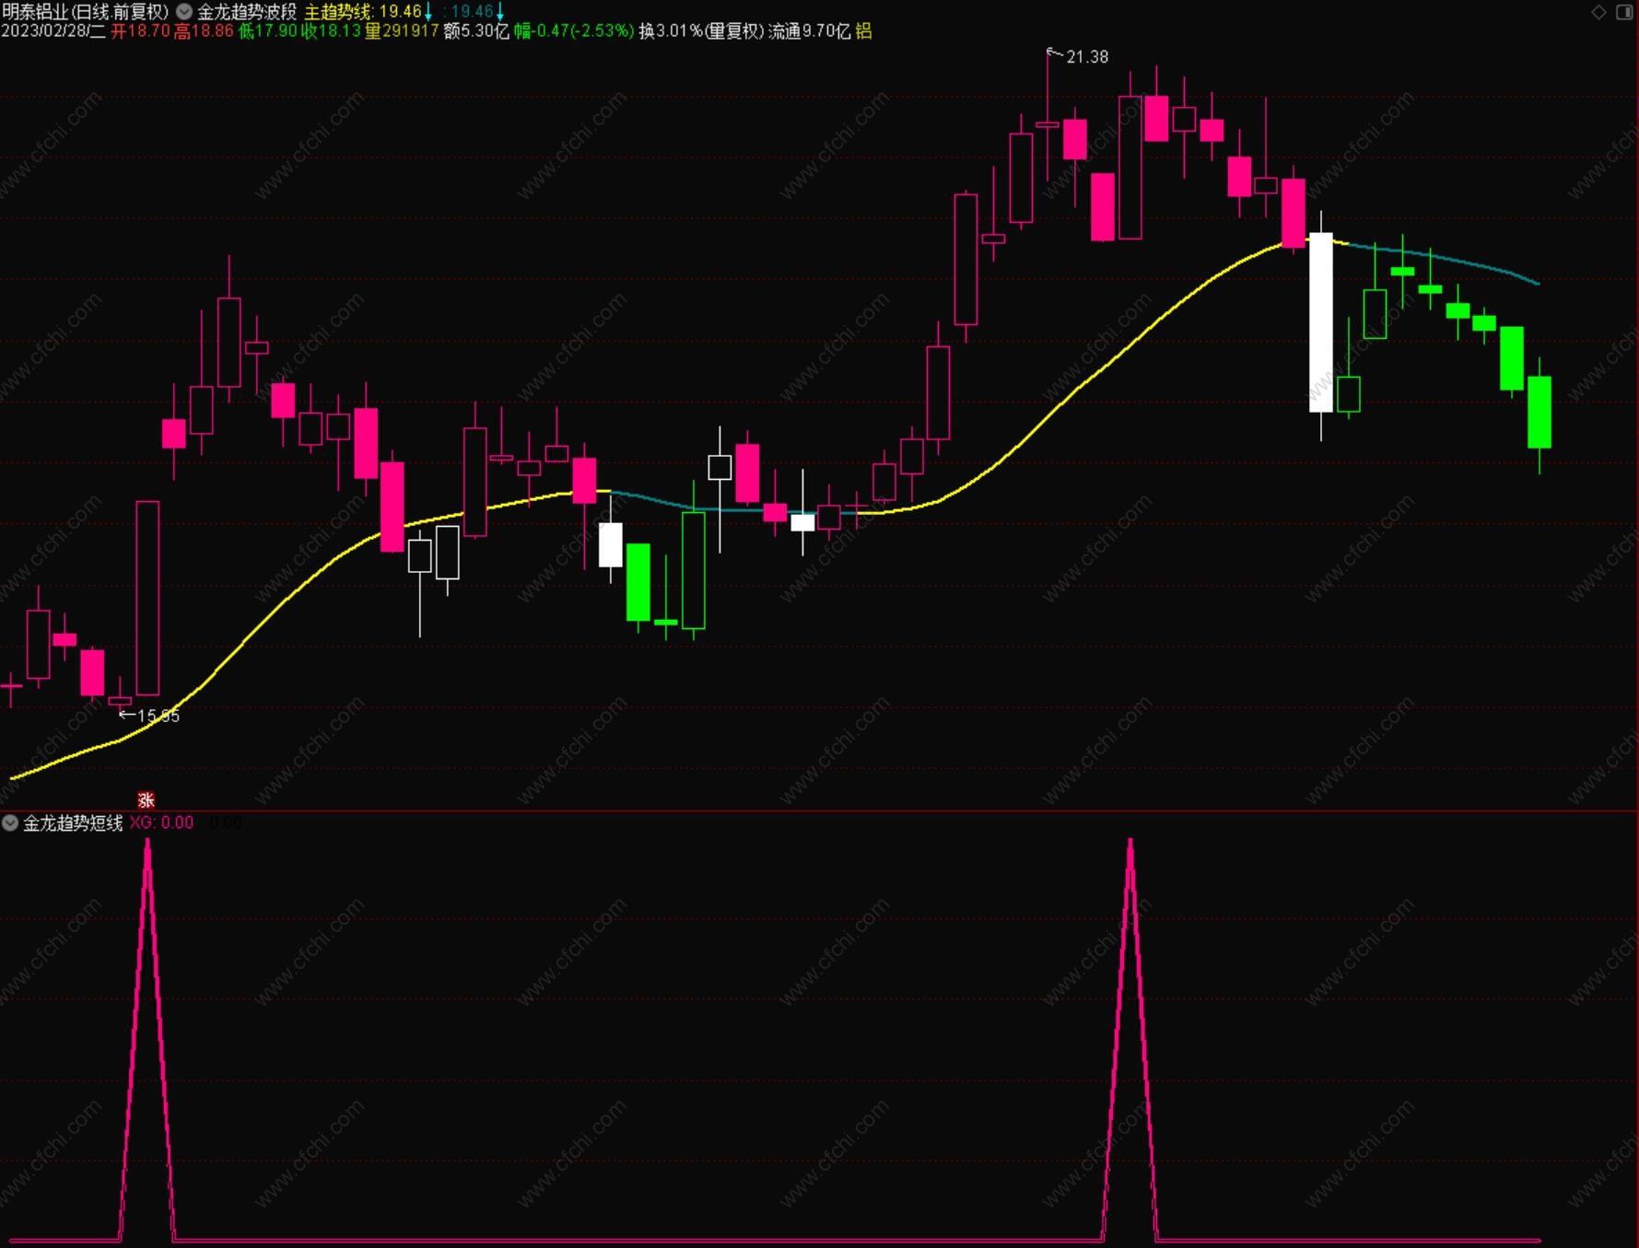Click the stock title 明泰铝业(日线.前复权)
The image size is (1639, 1248).
[86, 12]
